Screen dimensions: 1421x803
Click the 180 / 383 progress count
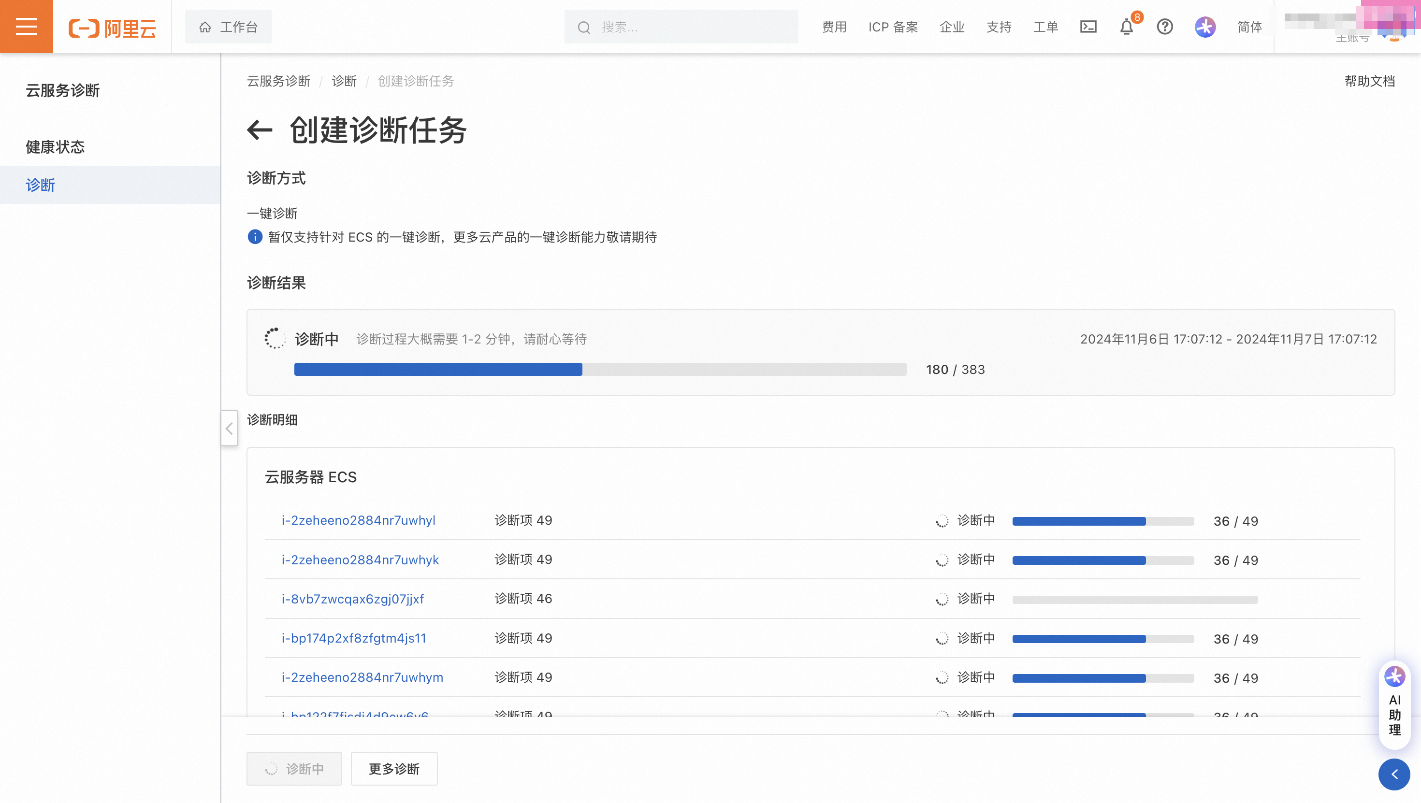click(x=956, y=370)
